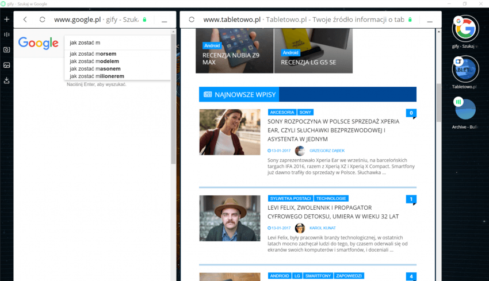Click Grzegorz Dąbek's author avatar

coord(300,151)
